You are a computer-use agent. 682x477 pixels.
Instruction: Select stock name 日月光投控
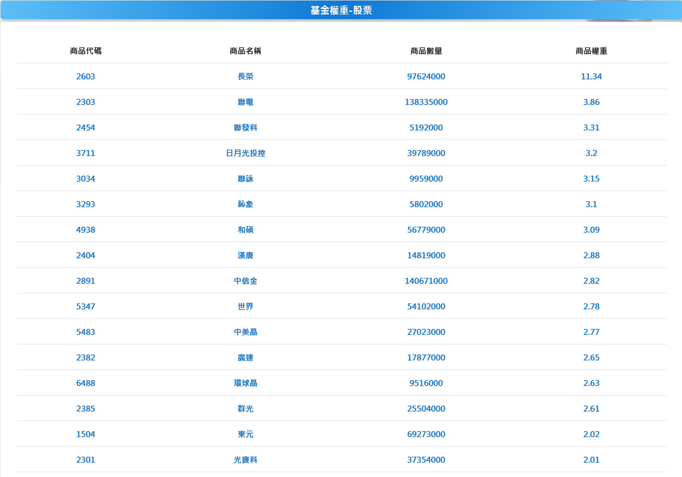(x=246, y=153)
